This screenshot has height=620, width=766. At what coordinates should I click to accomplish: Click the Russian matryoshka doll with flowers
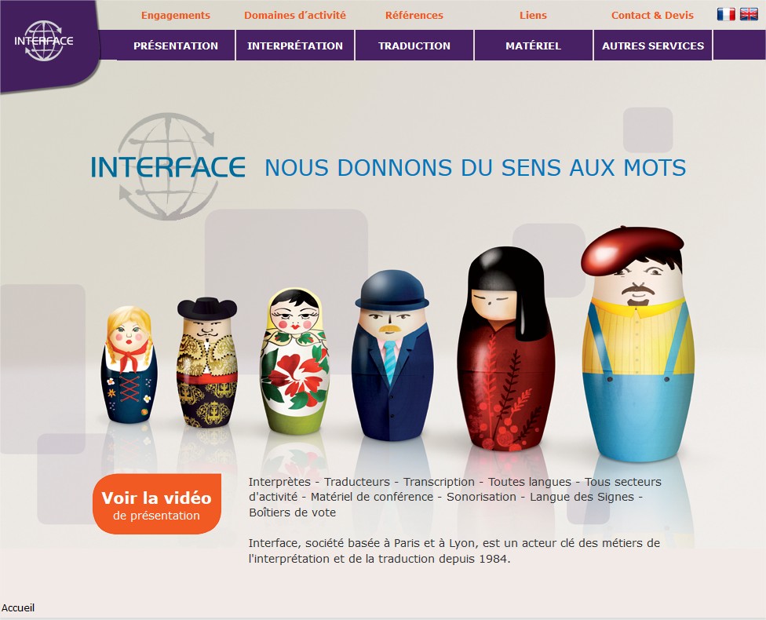294,361
